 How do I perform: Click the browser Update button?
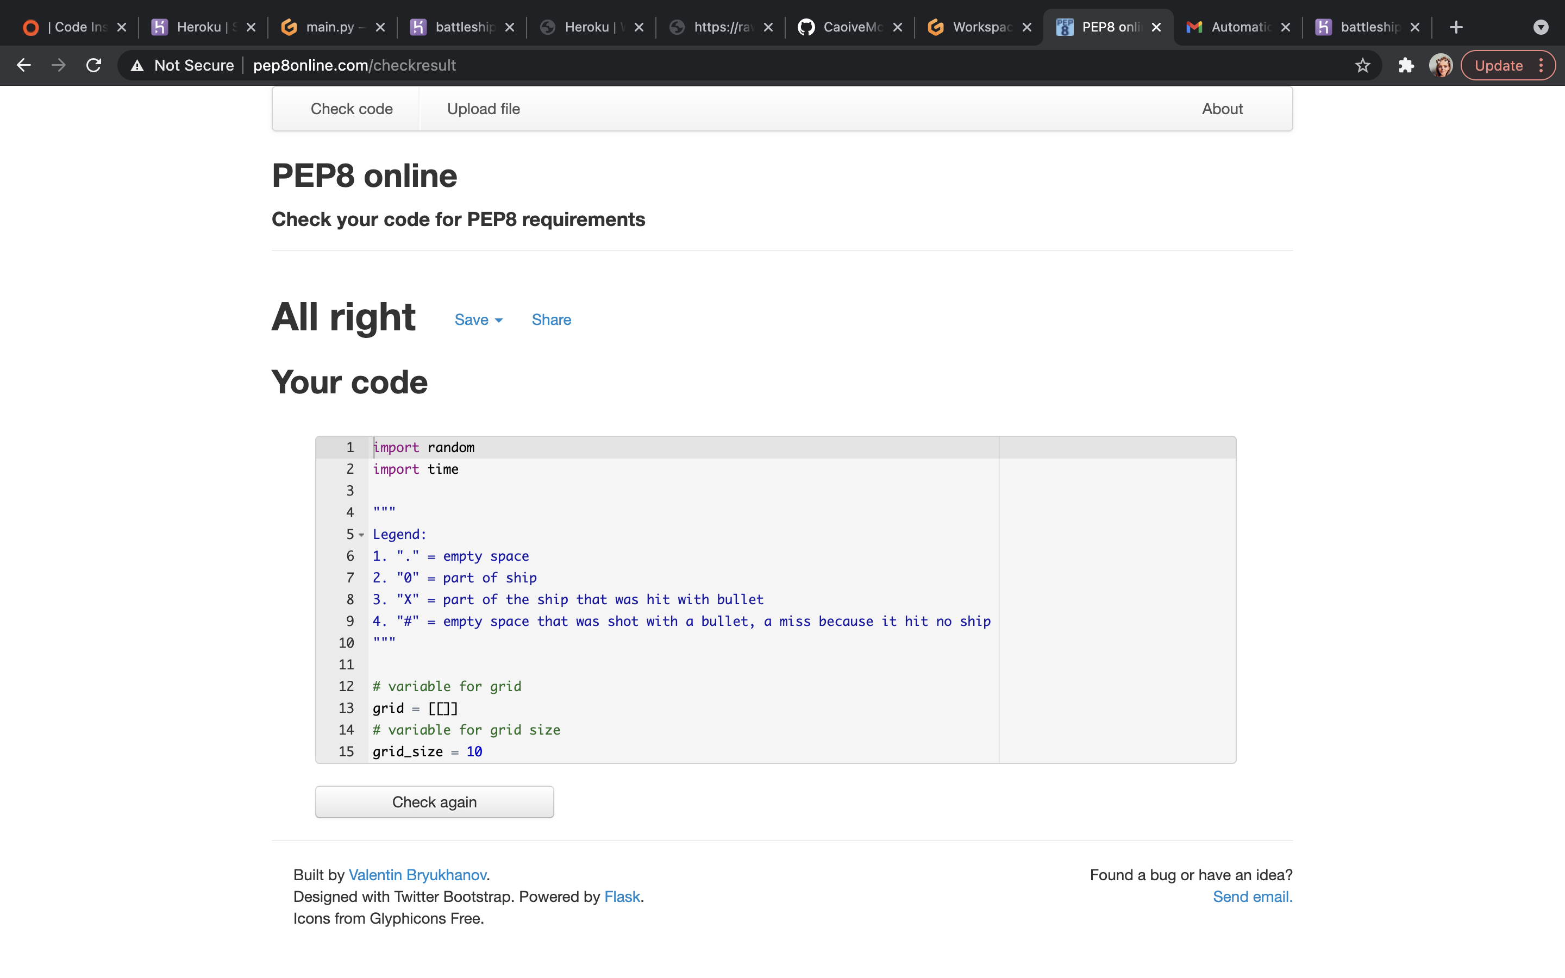(1498, 65)
